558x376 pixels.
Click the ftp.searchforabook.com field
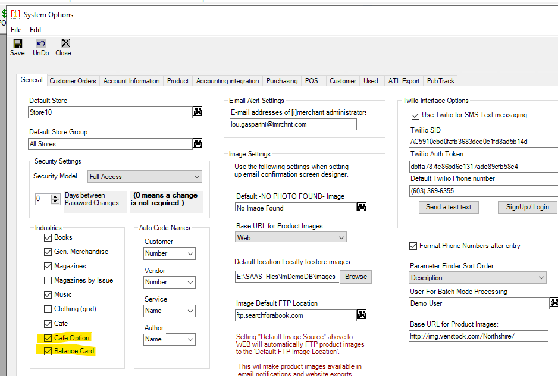tap(296, 315)
